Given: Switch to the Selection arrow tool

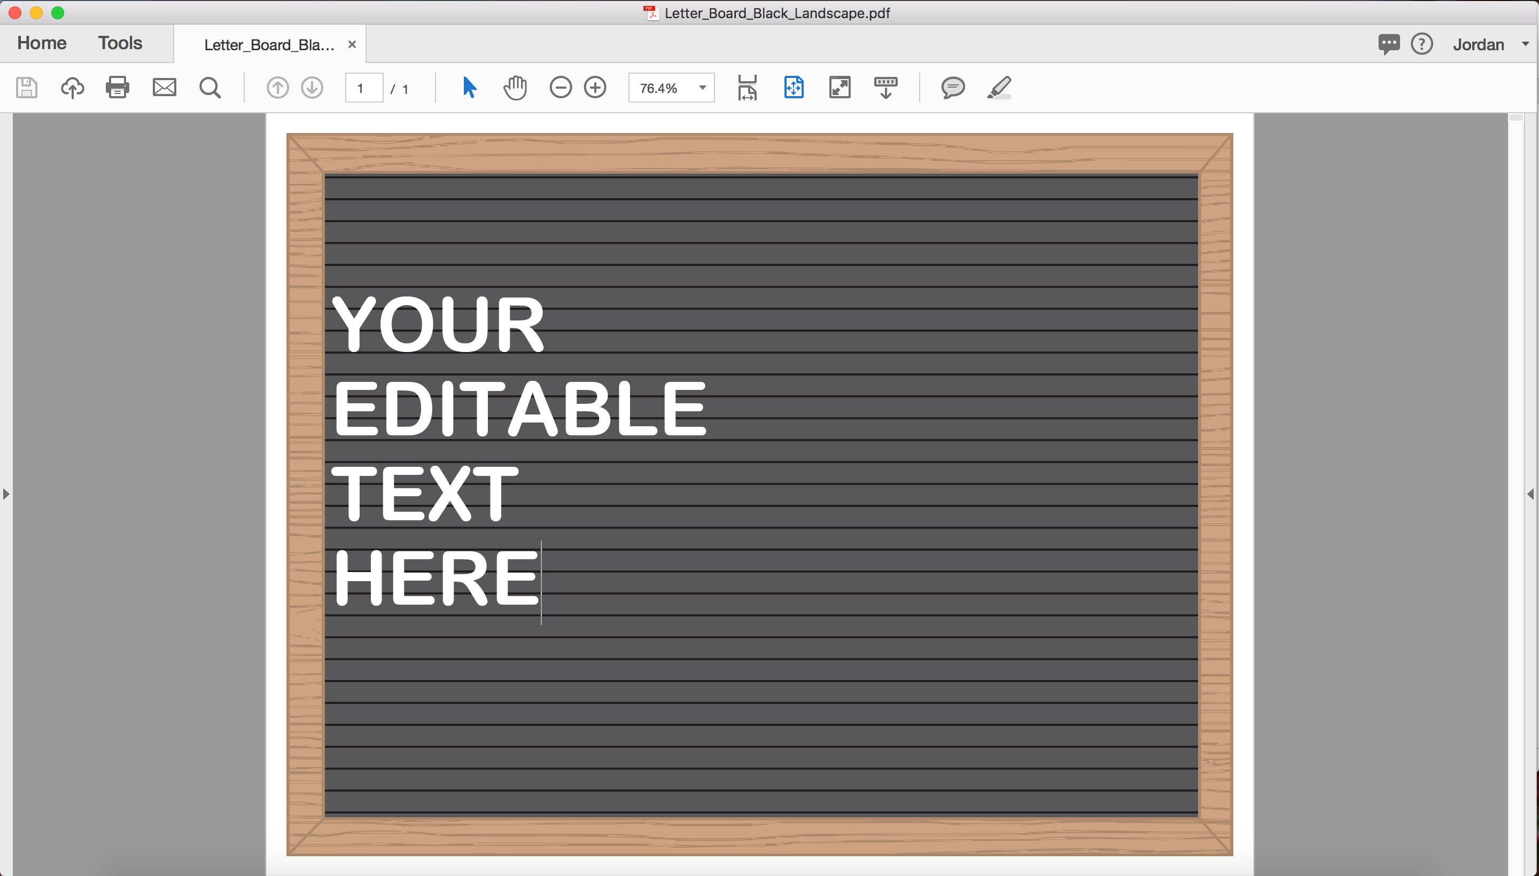Looking at the screenshot, I should click(471, 87).
